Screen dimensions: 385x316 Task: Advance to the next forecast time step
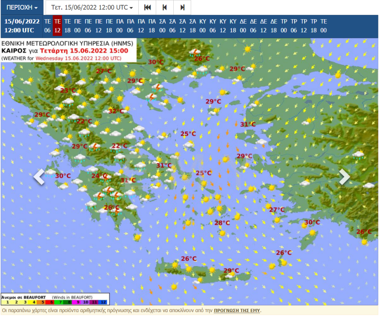coord(182,7)
